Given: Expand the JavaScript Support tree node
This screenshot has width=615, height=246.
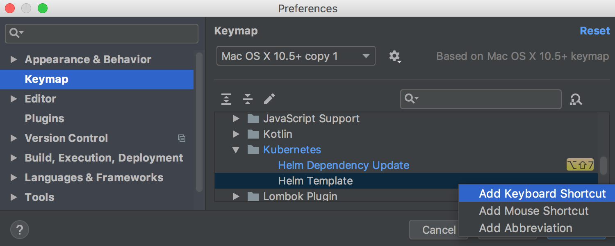Looking at the screenshot, I should point(236,119).
